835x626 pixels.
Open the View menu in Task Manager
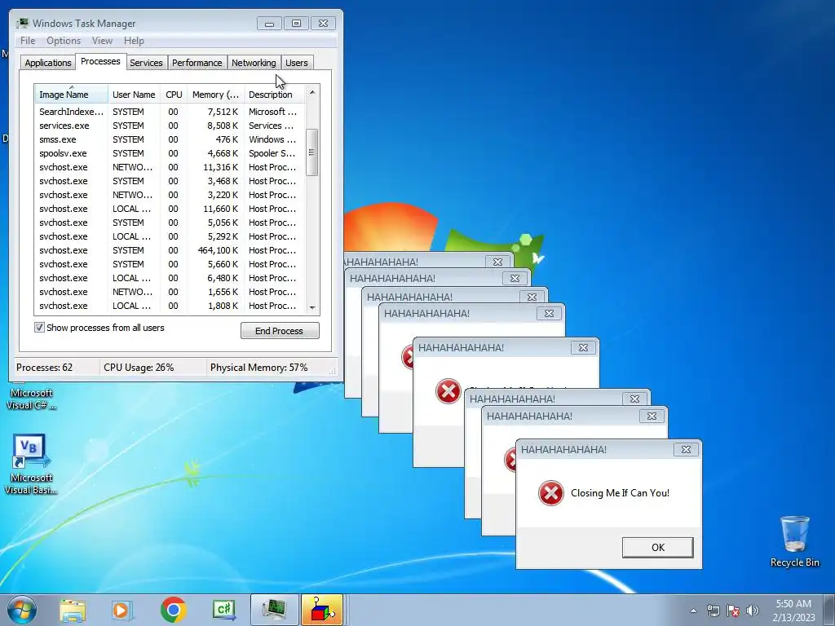click(x=102, y=41)
